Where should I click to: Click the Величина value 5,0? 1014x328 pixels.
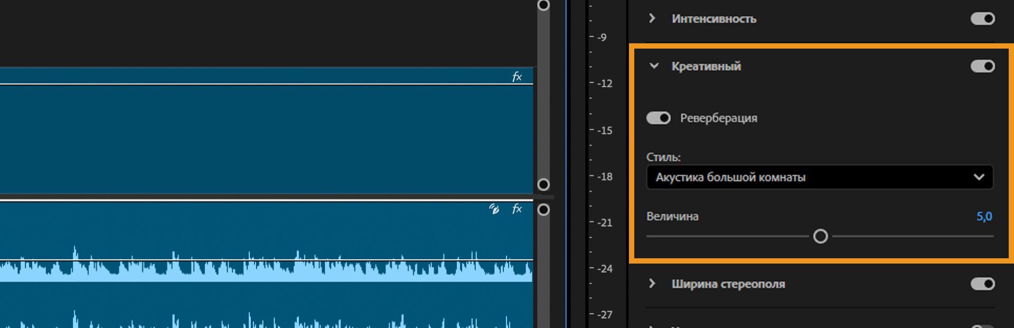click(984, 216)
